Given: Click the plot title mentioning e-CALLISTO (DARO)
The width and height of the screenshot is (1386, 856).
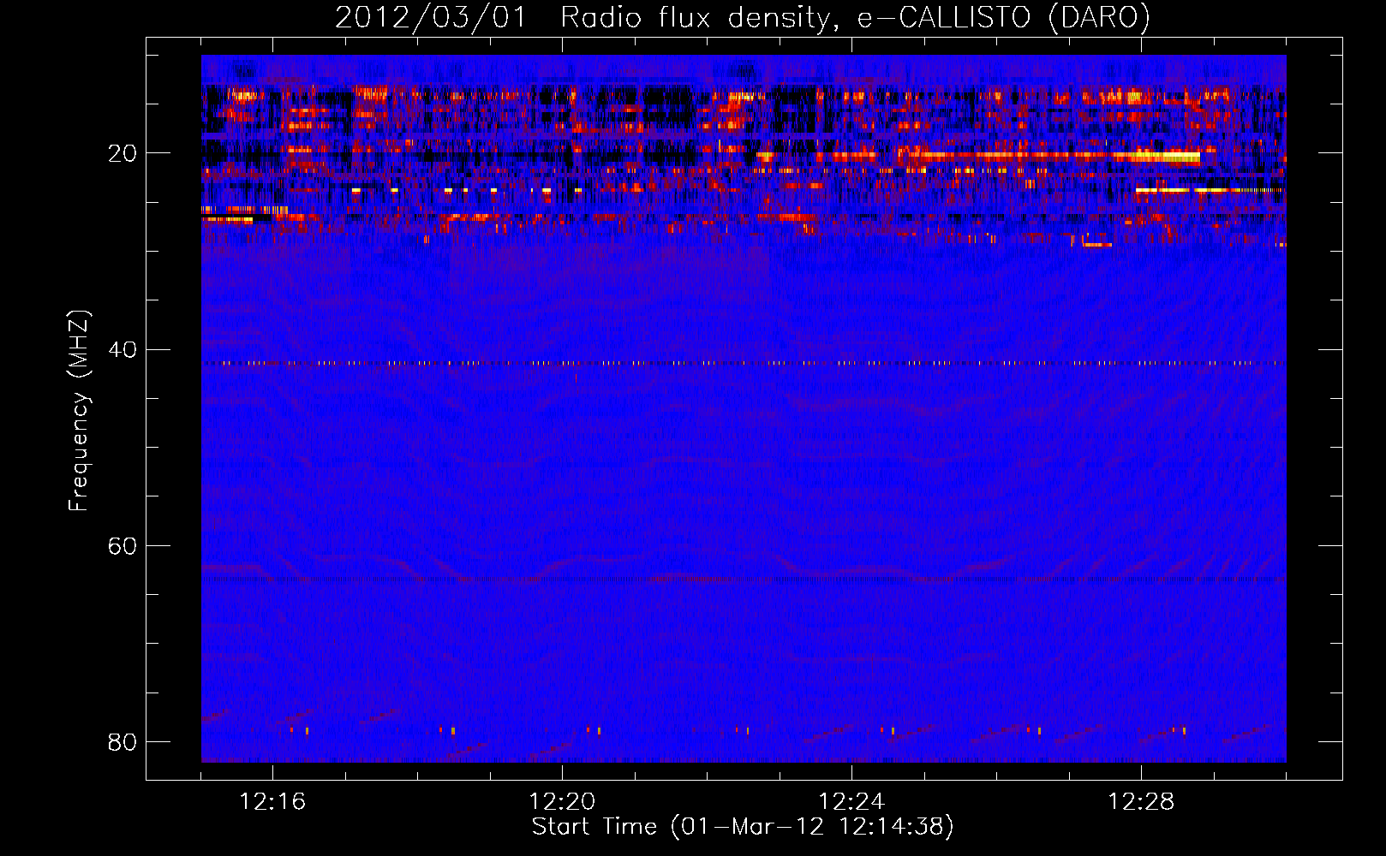Looking at the screenshot, I should pyautogui.click(x=743, y=17).
